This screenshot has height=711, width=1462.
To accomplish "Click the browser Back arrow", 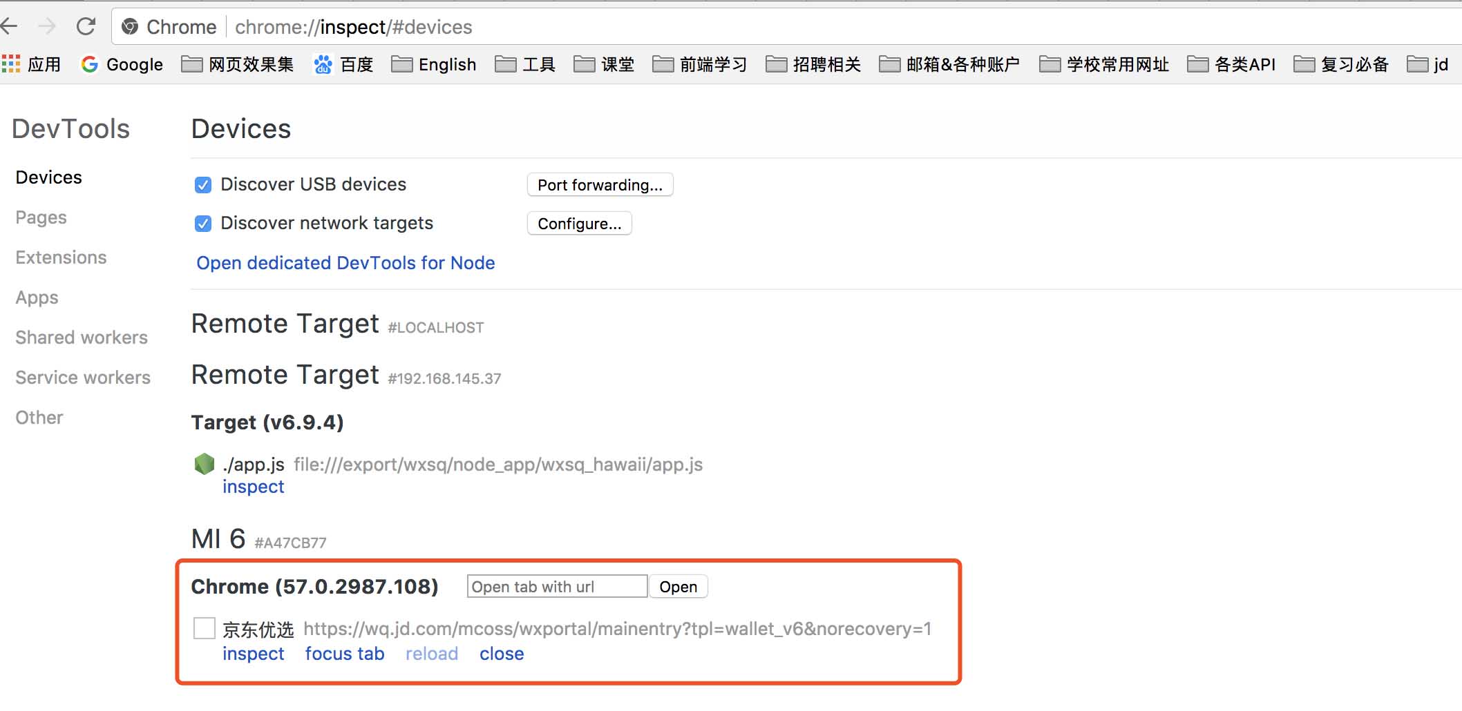I will click(8, 27).
